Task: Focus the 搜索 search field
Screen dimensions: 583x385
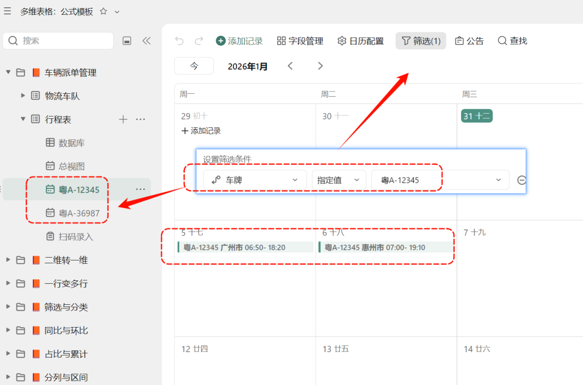Action: point(58,40)
